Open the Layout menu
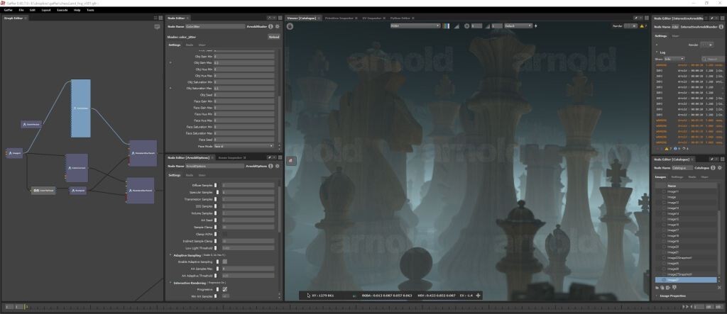Image resolution: width=727 pixels, height=314 pixels. [46, 10]
